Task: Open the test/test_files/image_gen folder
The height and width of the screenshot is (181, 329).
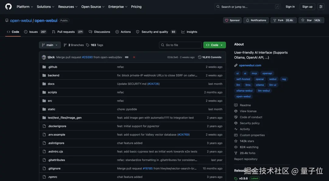Action: pyautogui.click(x=65, y=118)
